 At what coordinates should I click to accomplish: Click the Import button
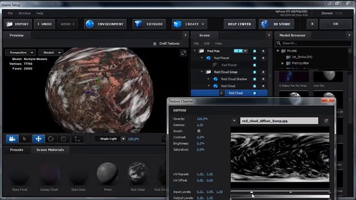[x=18, y=24]
